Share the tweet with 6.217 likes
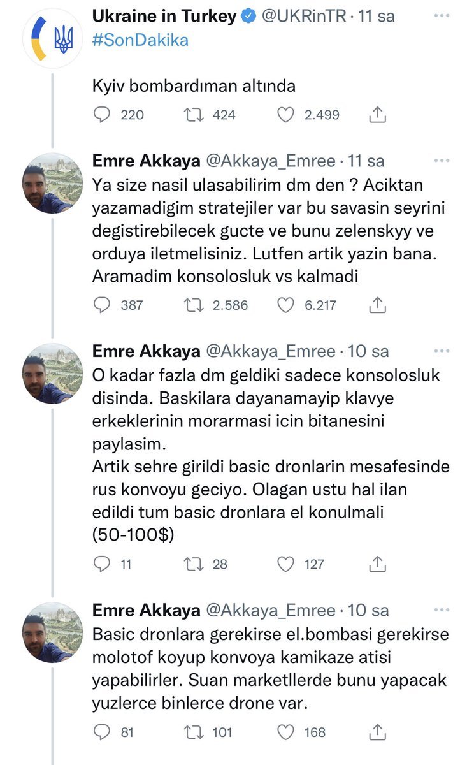The width and height of the screenshot is (474, 765). [378, 305]
